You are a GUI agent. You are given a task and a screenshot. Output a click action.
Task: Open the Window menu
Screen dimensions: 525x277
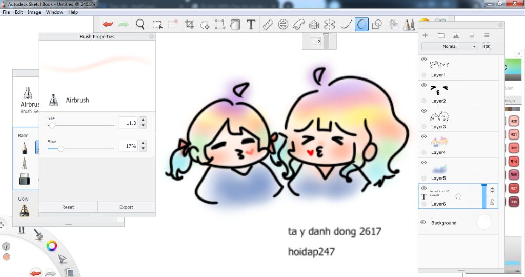(54, 12)
